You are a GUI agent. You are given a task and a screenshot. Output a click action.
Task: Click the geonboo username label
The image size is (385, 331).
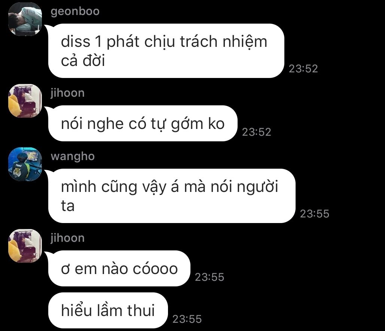click(75, 12)
